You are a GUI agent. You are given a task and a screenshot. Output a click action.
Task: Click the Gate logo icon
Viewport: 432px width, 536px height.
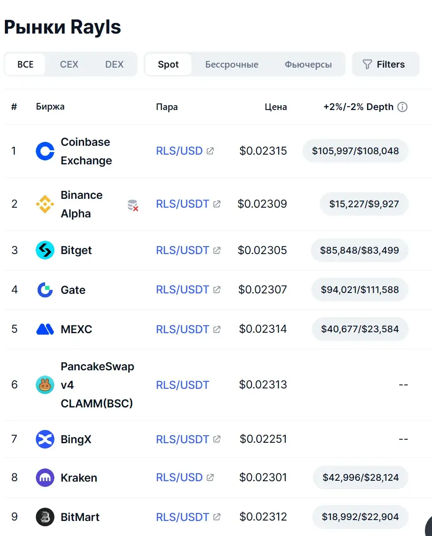point(45,290)
